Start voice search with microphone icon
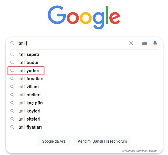This screenshot has height=155, width=168. point(155,43)
